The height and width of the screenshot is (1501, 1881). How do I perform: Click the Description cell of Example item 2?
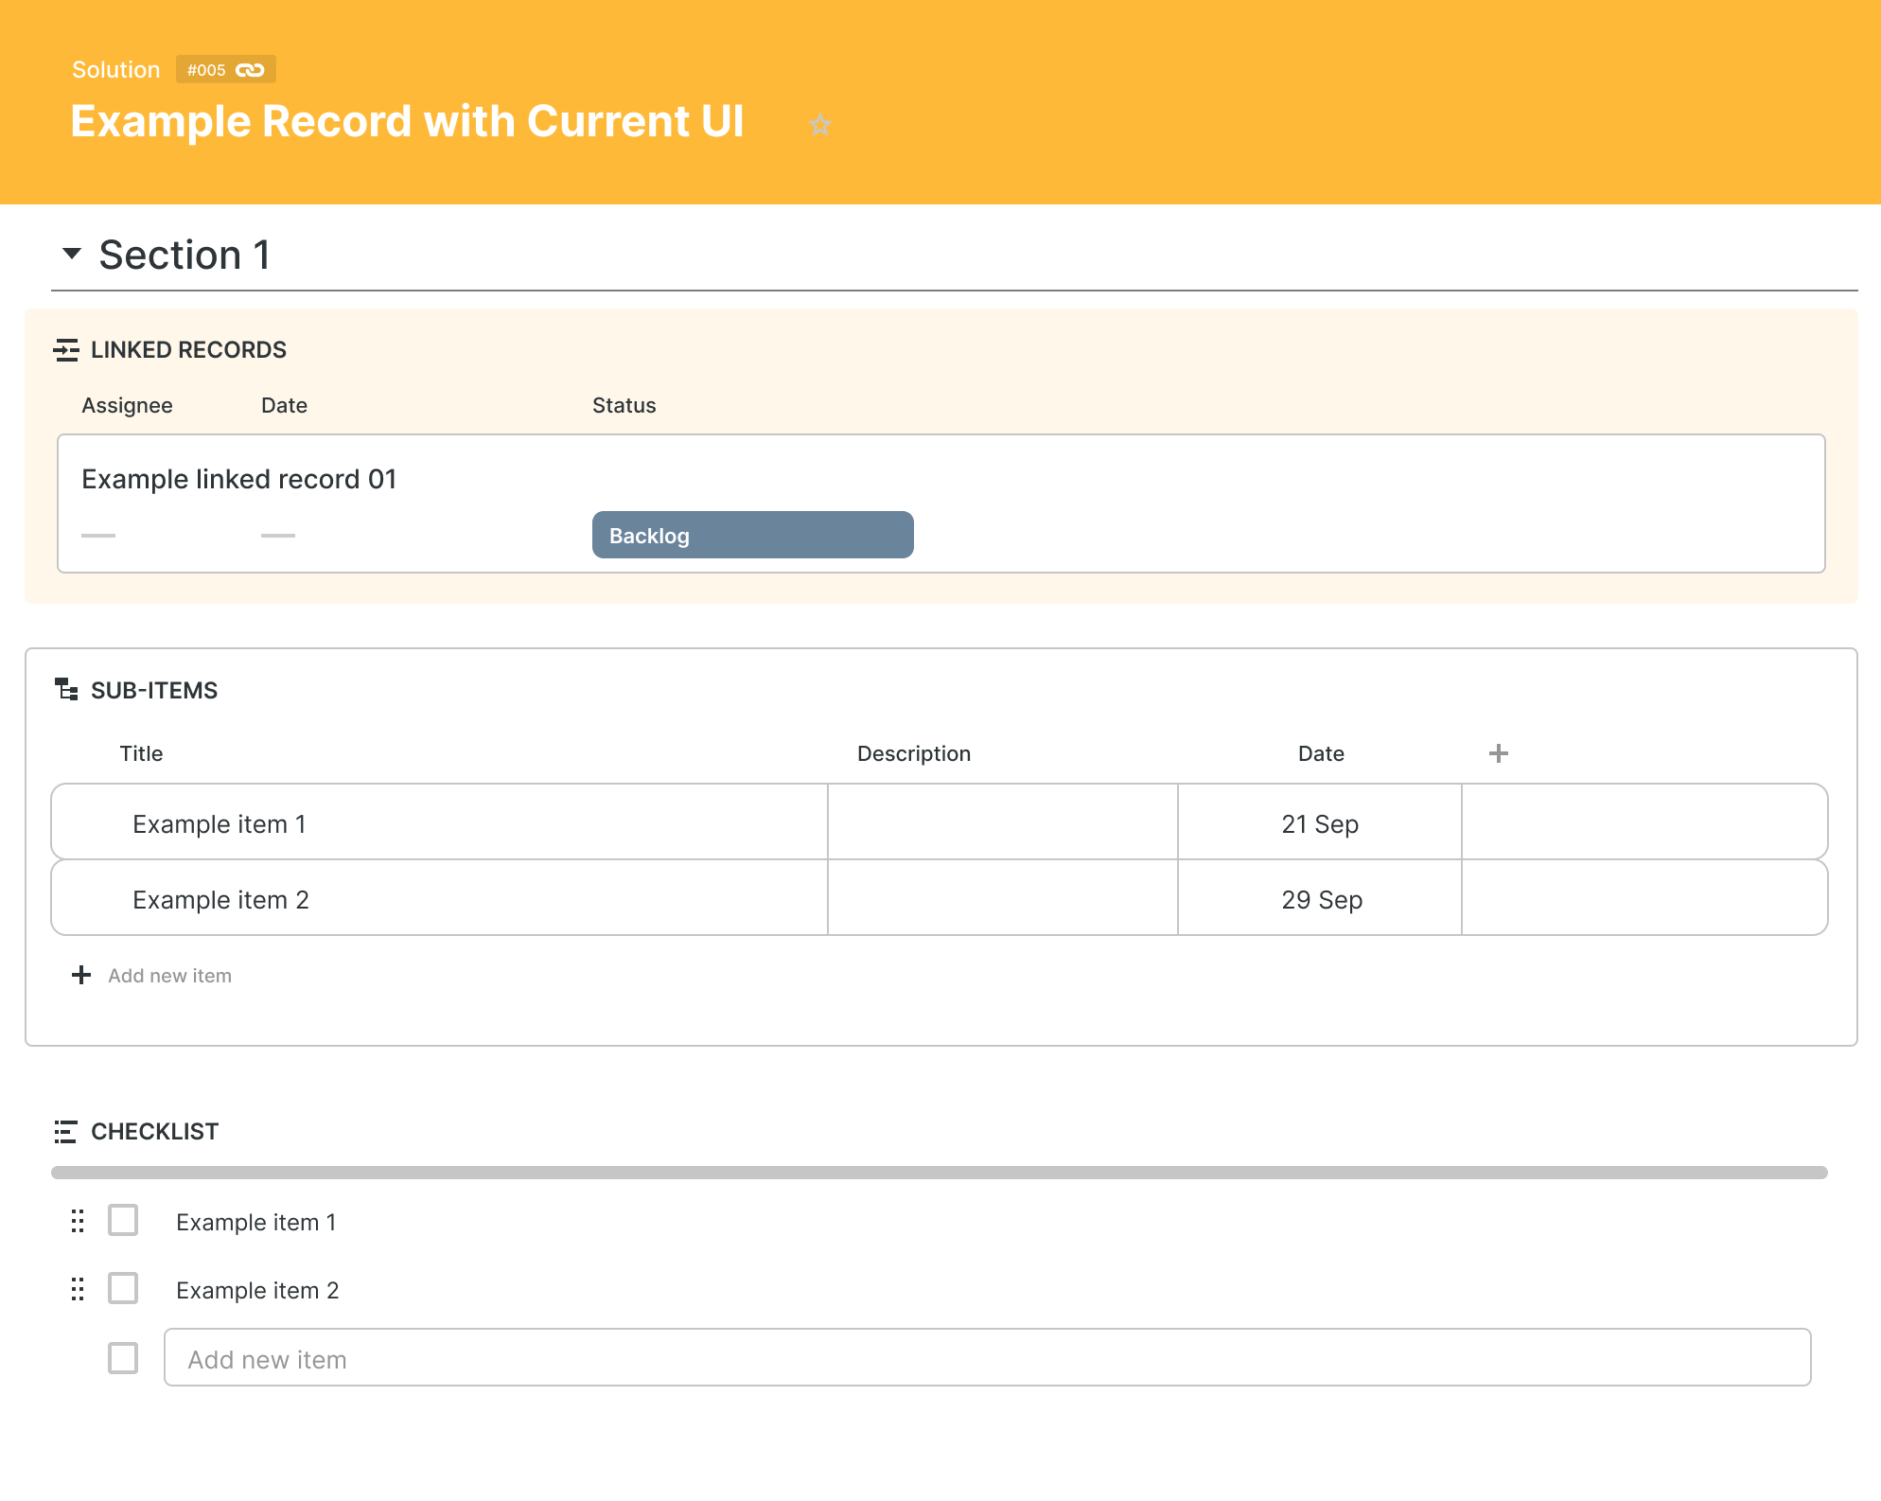point(1003,898)
